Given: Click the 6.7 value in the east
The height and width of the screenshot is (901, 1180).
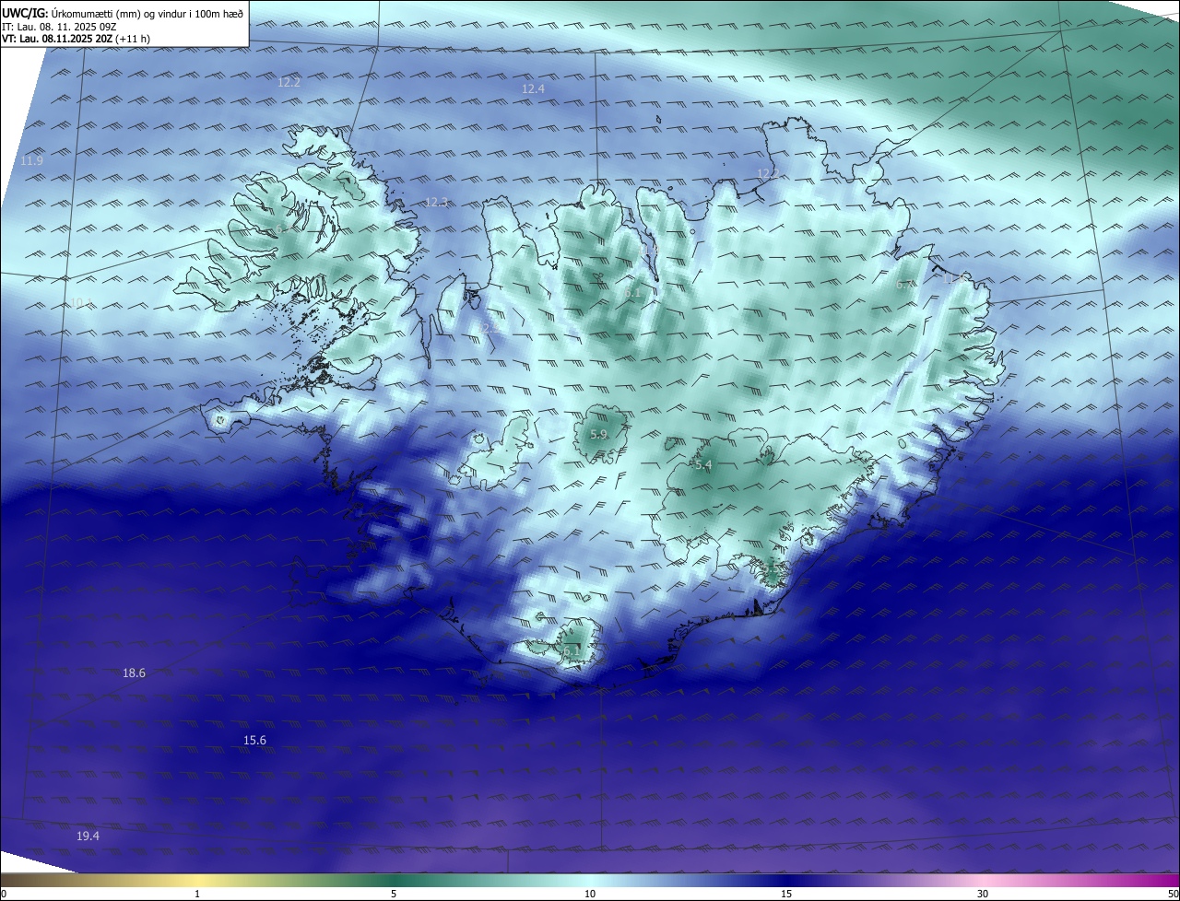Looking at the screenshot, I should (x=904, y=286).
